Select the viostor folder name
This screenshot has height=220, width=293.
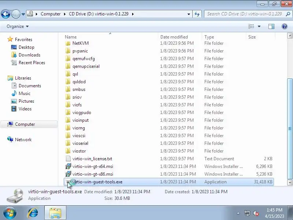pos(79,151)
